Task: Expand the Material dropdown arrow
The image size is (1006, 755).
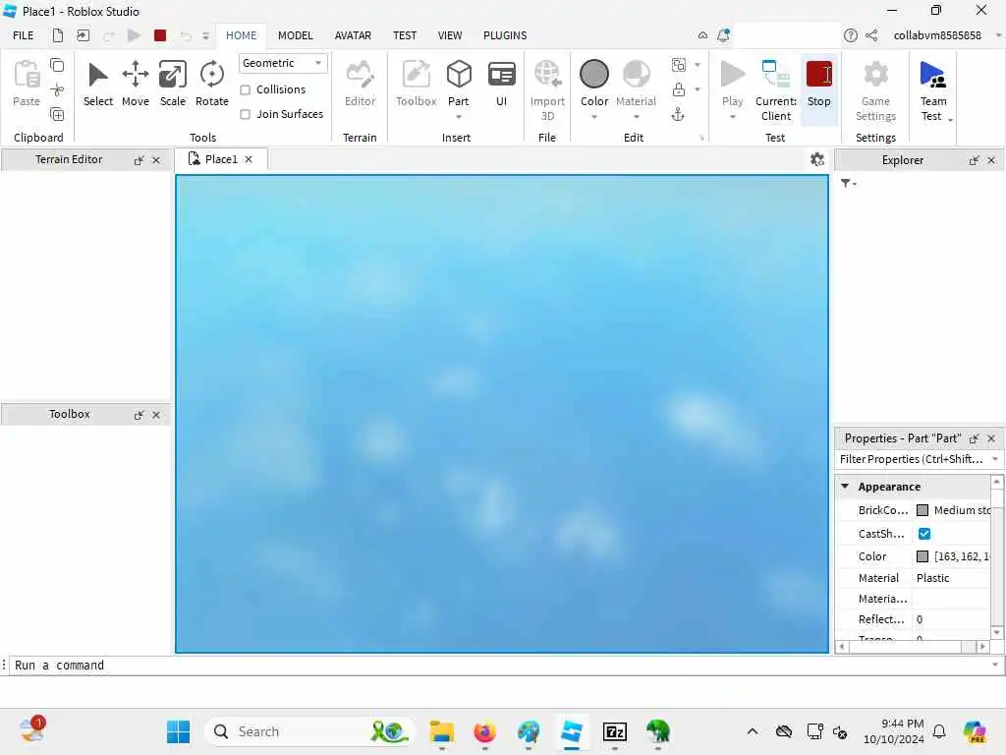Action: (637, 117)
